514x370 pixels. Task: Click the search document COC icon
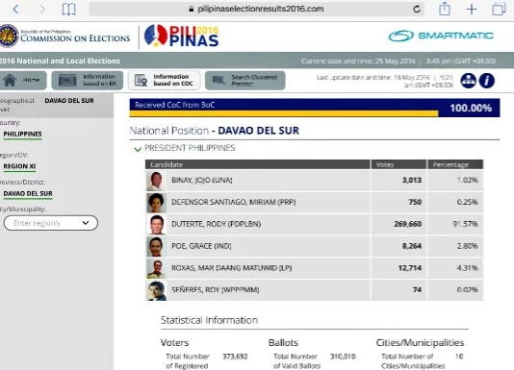tap(141, 81)
